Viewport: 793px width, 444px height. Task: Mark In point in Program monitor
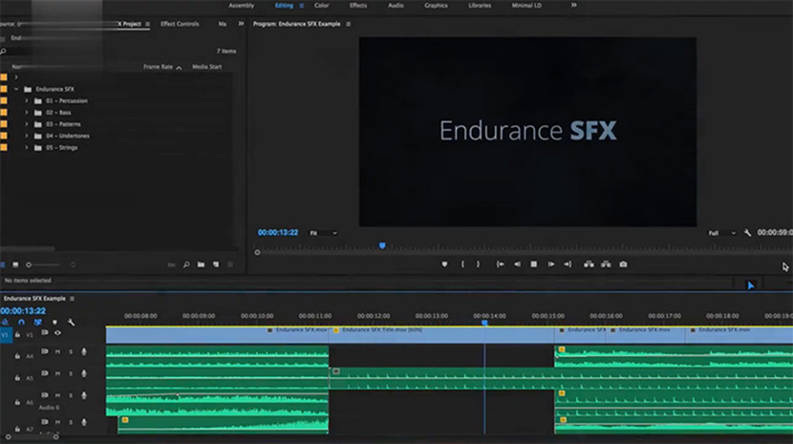click(x=462, y=264)
